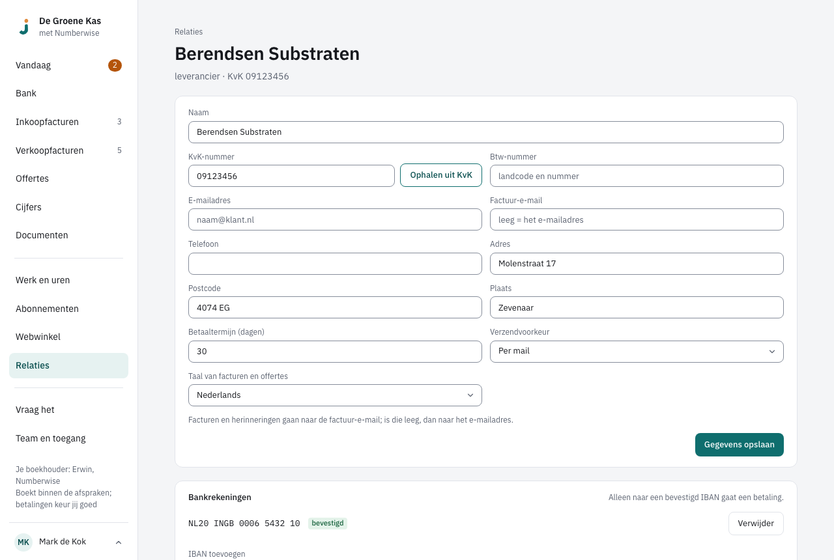Click the Relaties breadcrumb above the title
The width and height of the screenshot is (834, 560).
pyautogui.click(x=188, y=31)
